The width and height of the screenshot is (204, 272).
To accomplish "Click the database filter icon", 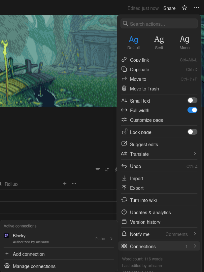I will tap(98, 170).
